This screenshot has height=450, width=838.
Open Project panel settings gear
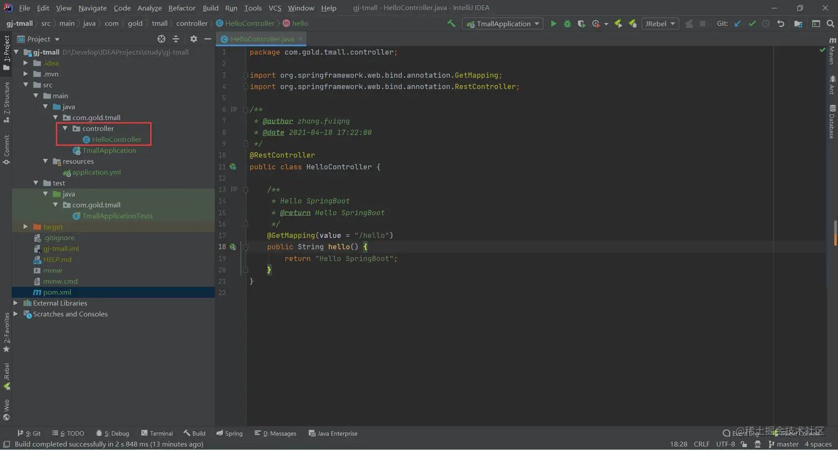193,39
